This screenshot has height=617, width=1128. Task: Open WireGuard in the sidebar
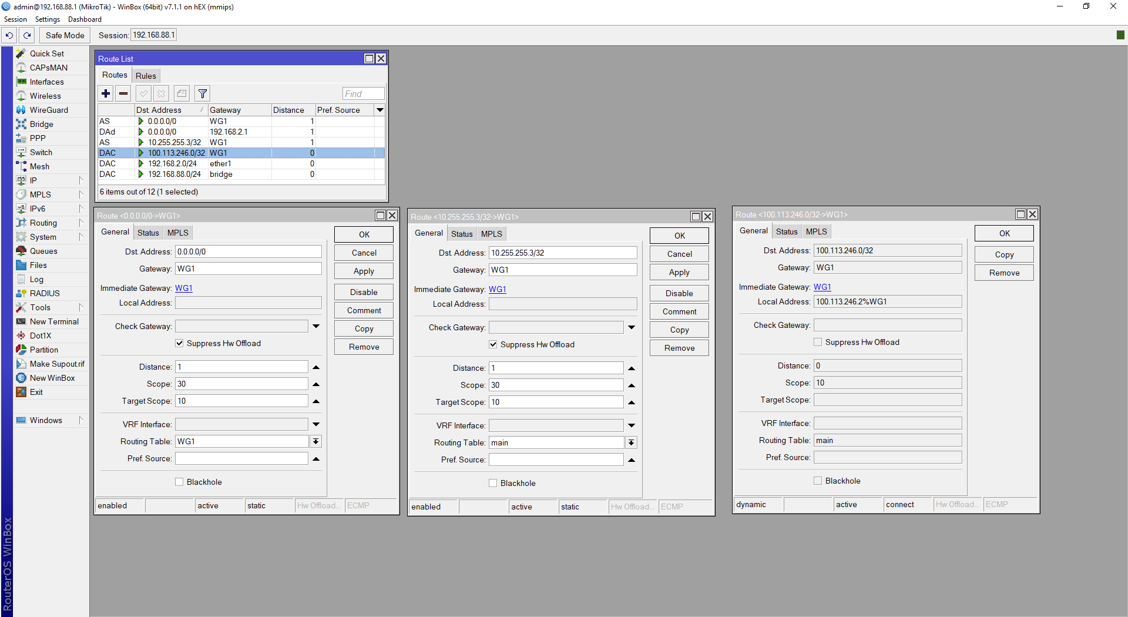pos(49,110)
